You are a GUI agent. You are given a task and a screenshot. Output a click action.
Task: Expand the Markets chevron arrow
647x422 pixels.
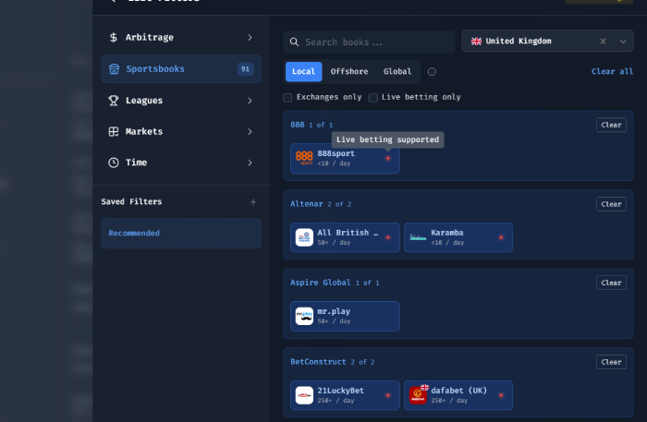(x=250, y=131)
